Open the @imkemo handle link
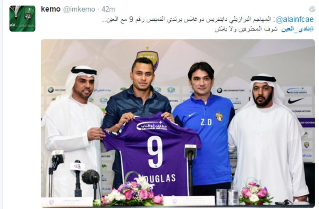This screenshot has width=319, height=209. click(x=79, y=10)
